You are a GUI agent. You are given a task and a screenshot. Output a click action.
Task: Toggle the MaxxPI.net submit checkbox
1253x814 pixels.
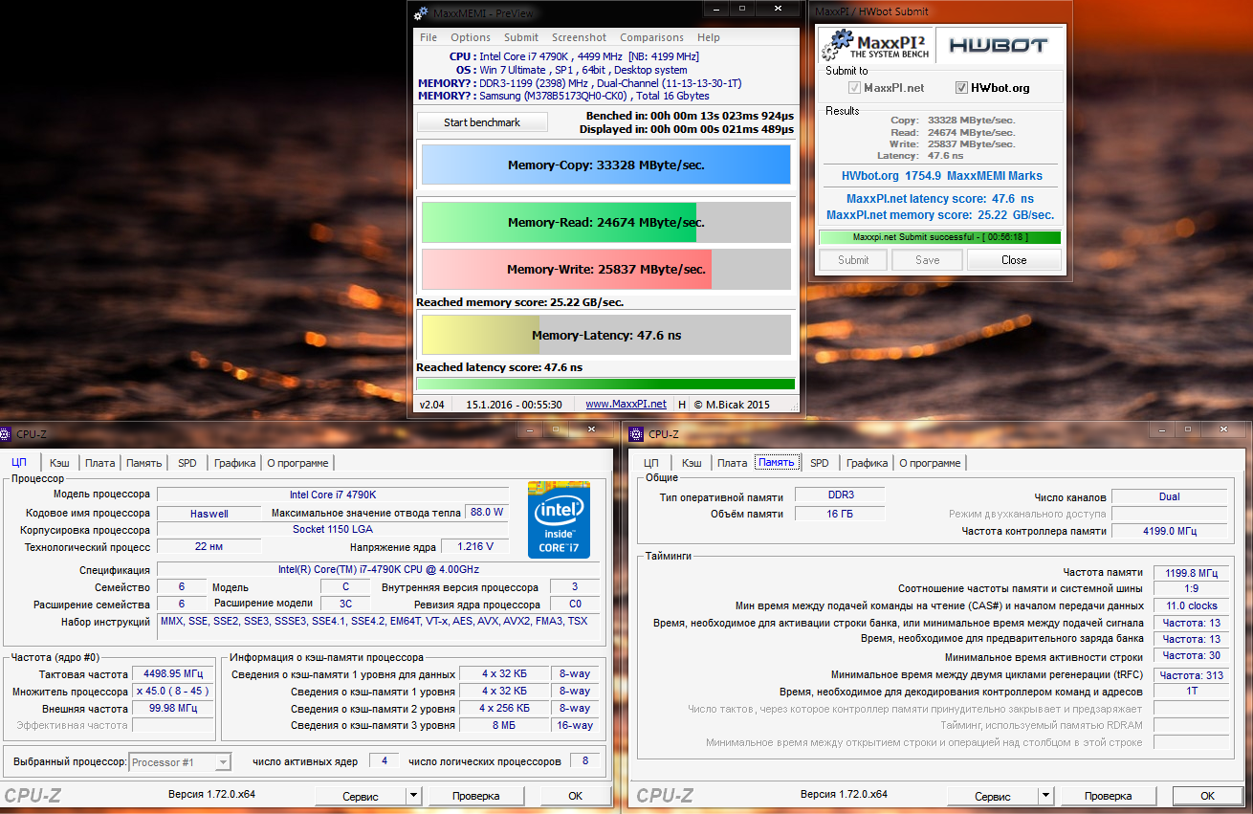(855, 88)
